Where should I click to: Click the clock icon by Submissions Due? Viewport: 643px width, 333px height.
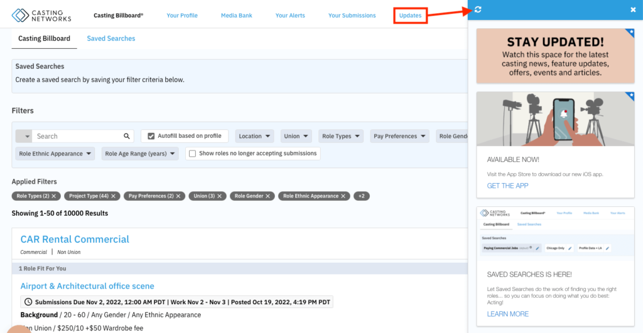click(28, 302)
